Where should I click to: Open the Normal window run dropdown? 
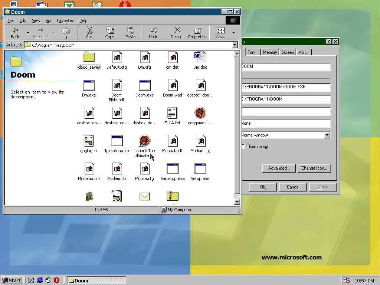[x=327, y=135]
